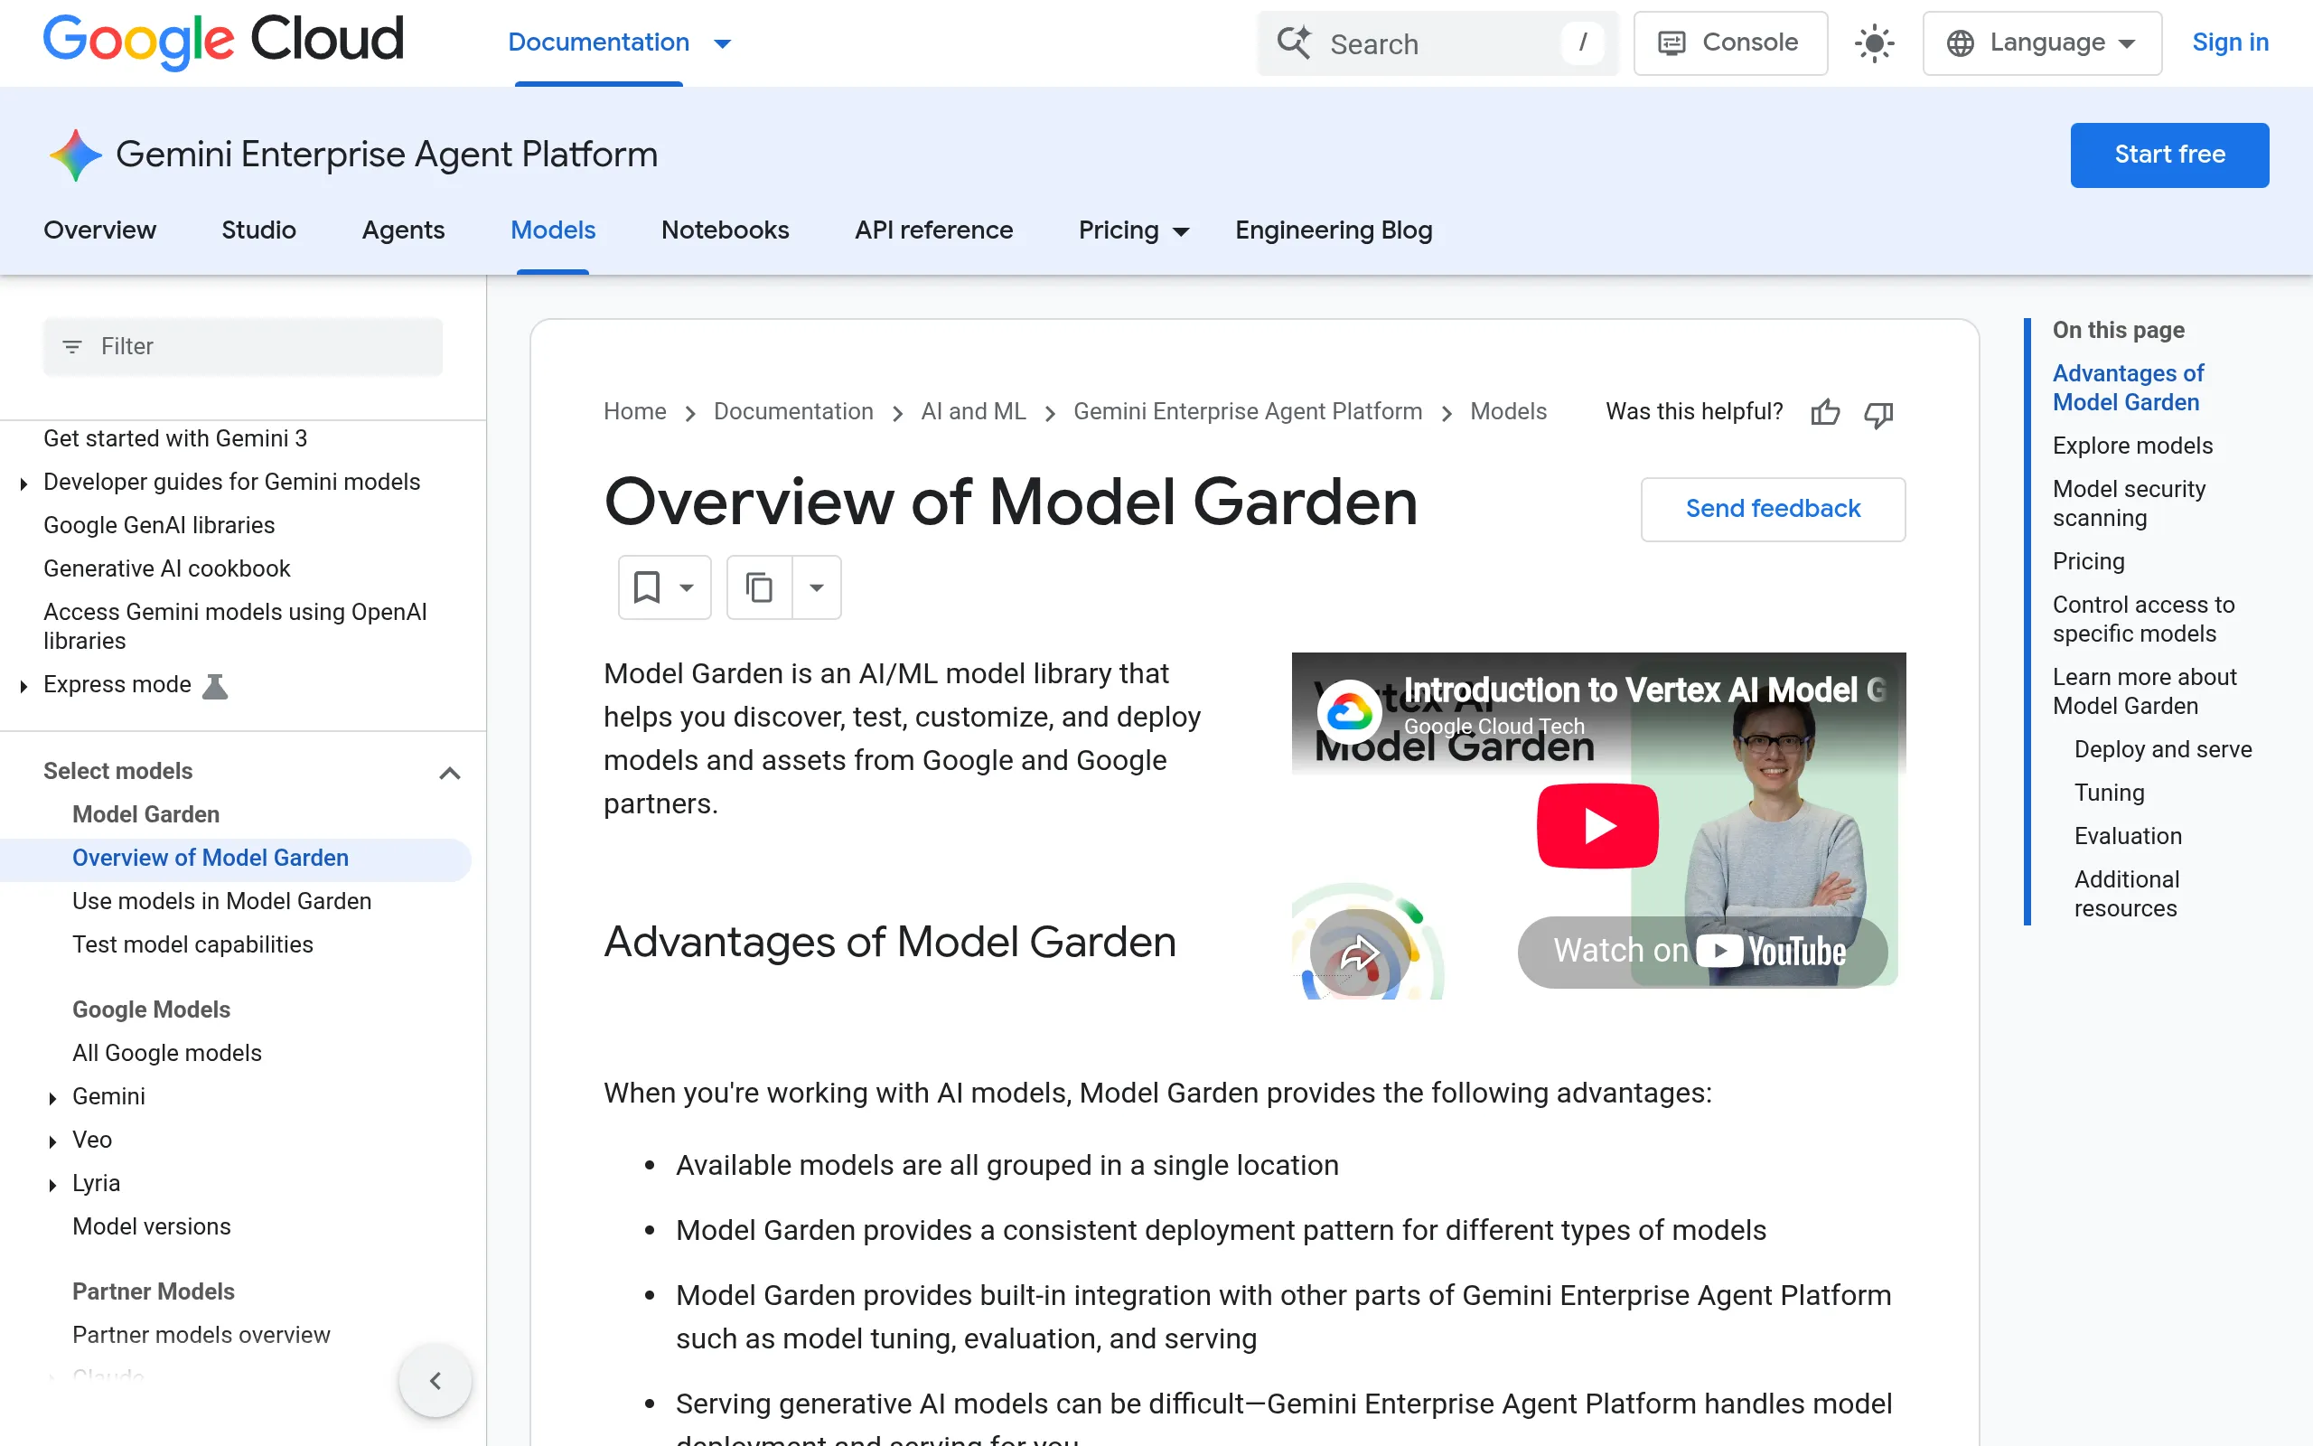Jump to Explore models section

2132,446
